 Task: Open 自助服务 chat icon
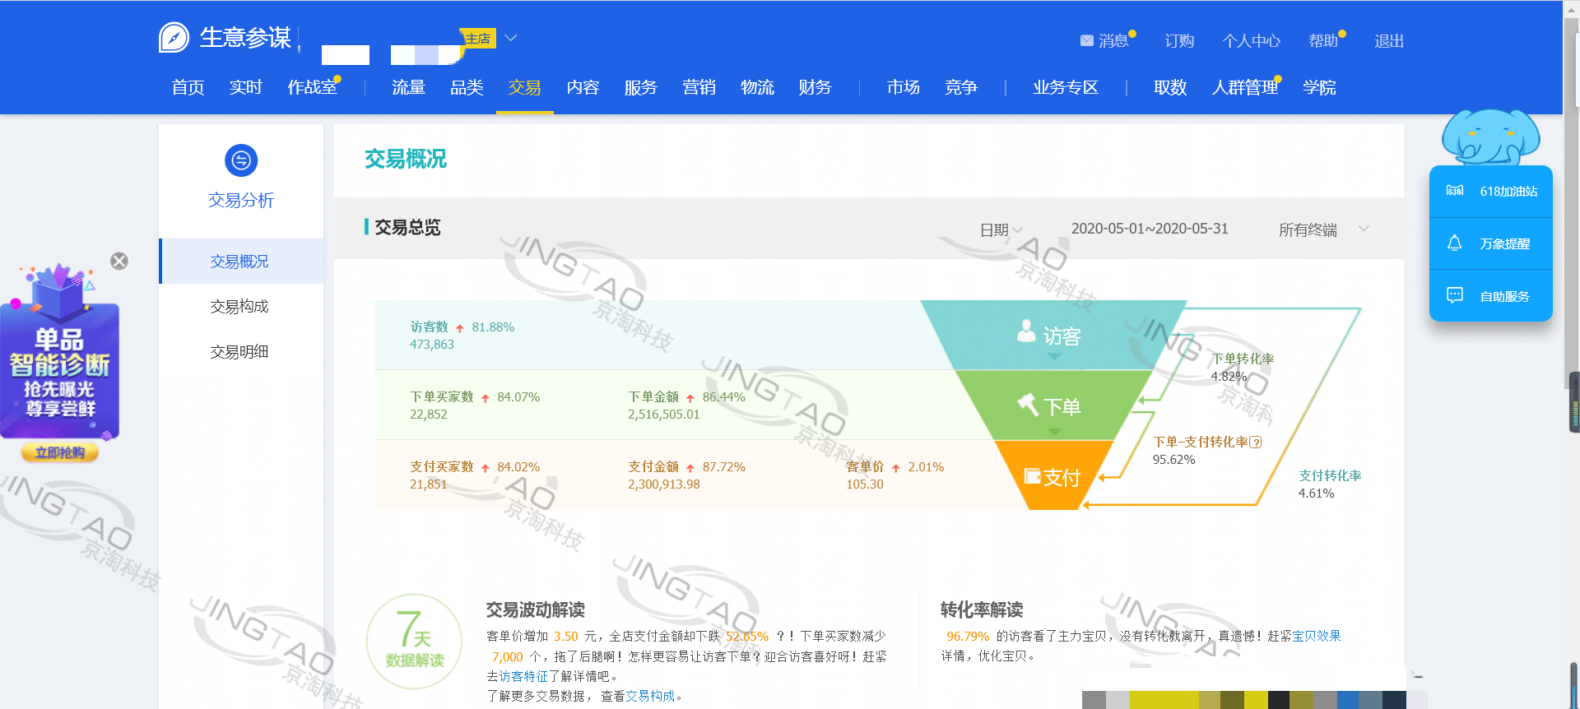pos(1455,295)
